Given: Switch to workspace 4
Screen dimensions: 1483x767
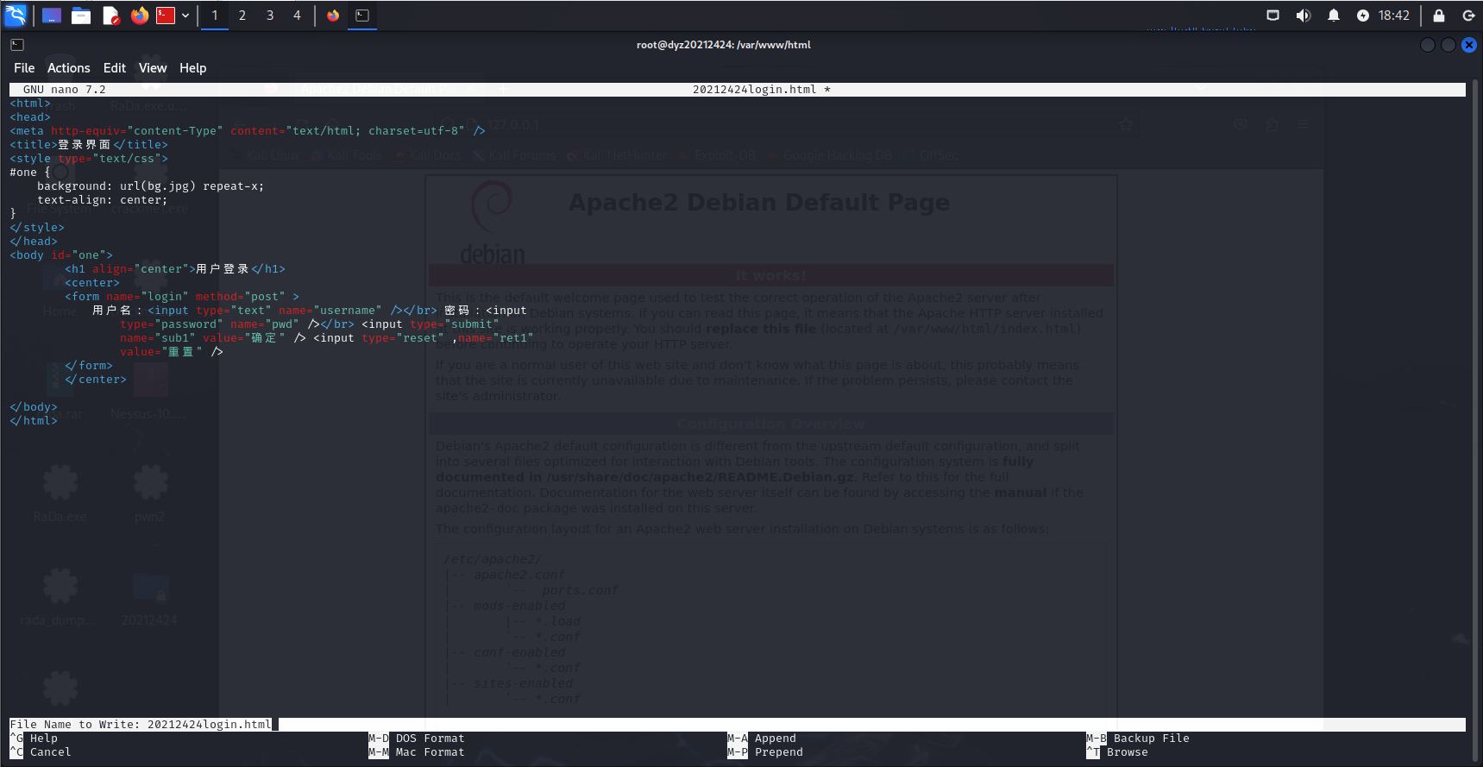Looking at the screenshot, I should click(x=298, y=16).
